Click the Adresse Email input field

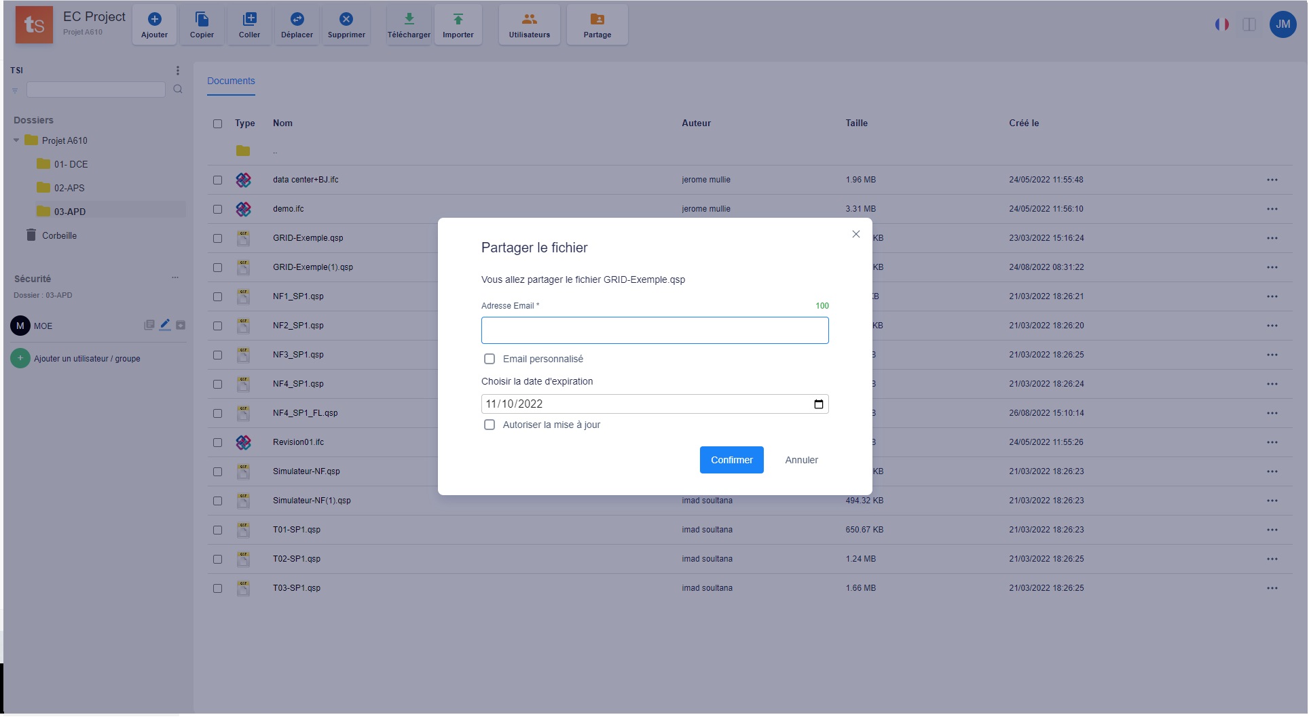[654, 330]
